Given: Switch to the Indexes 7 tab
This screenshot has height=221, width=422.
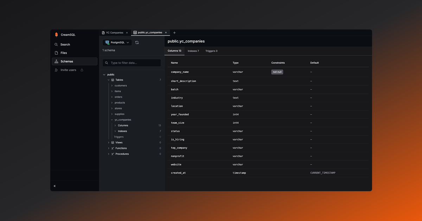Looking at the screenshot, I should pos(193,51).
